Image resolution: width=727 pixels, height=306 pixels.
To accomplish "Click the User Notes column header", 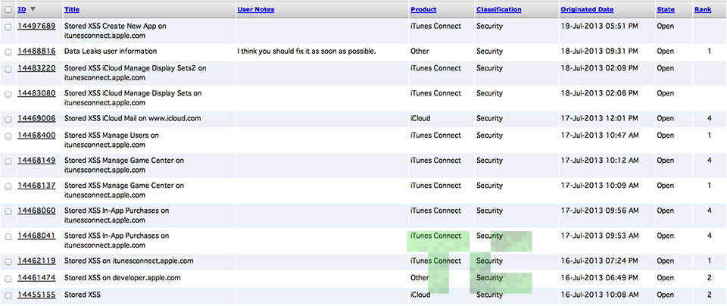I will (x=255, y=10).
